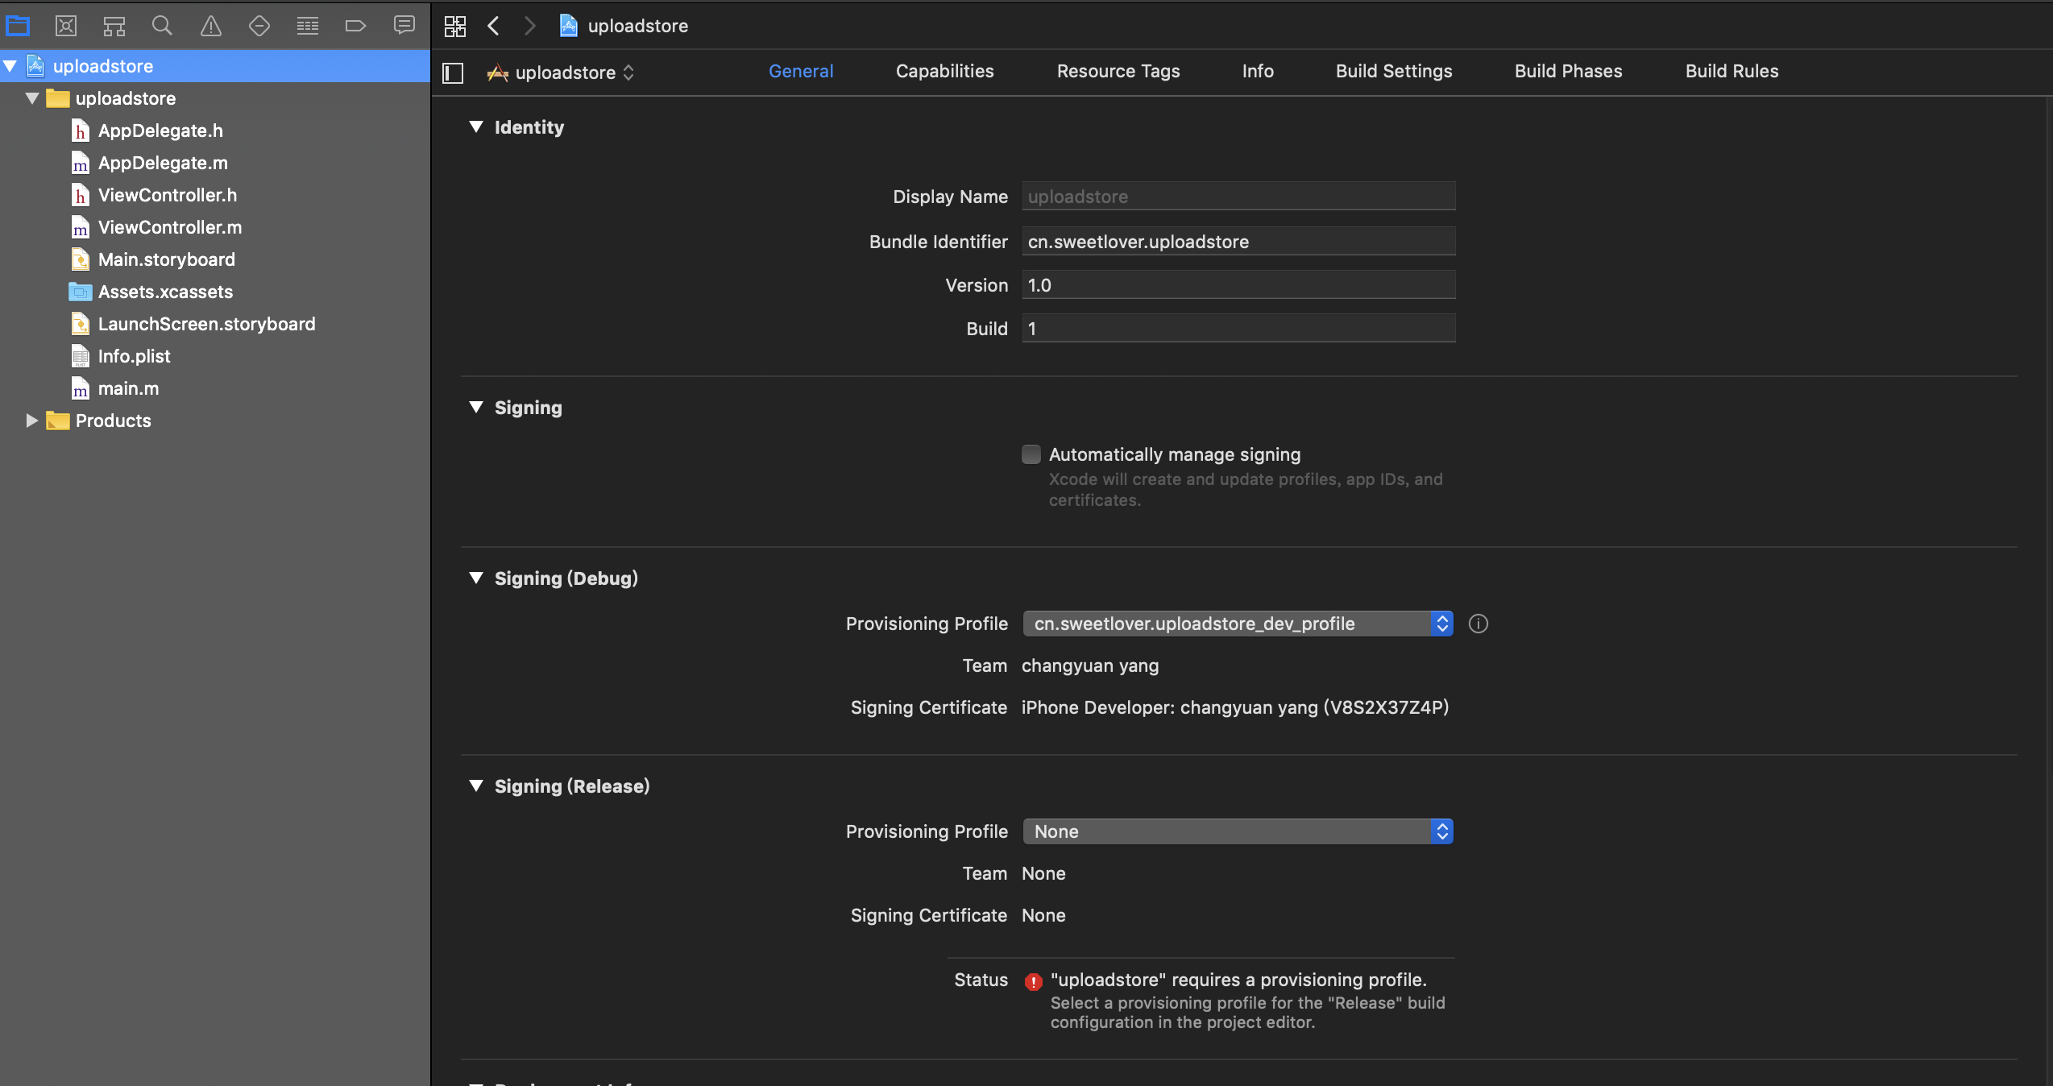Go forward with the right chevron

pyautogui.click(x=529, y=26)
